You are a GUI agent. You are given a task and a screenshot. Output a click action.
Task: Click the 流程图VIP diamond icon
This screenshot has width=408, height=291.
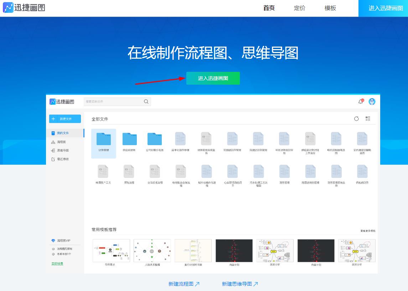pyautogui.click(x=53, y=240)
